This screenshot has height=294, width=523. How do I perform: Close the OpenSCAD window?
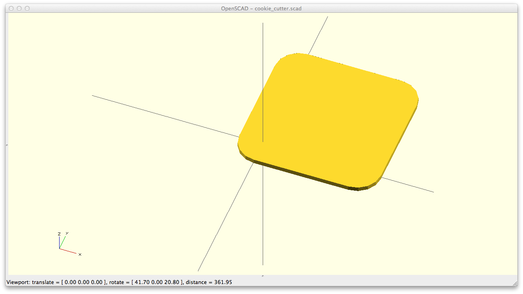point(11,8)
